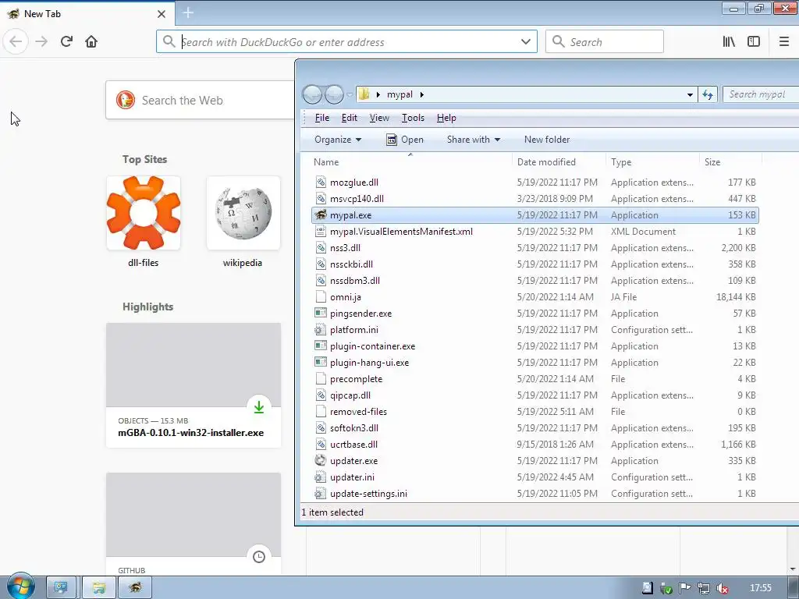Reload the page in the browser
Image resolution: width=799 pixels, height=599 pixels.
66,41
